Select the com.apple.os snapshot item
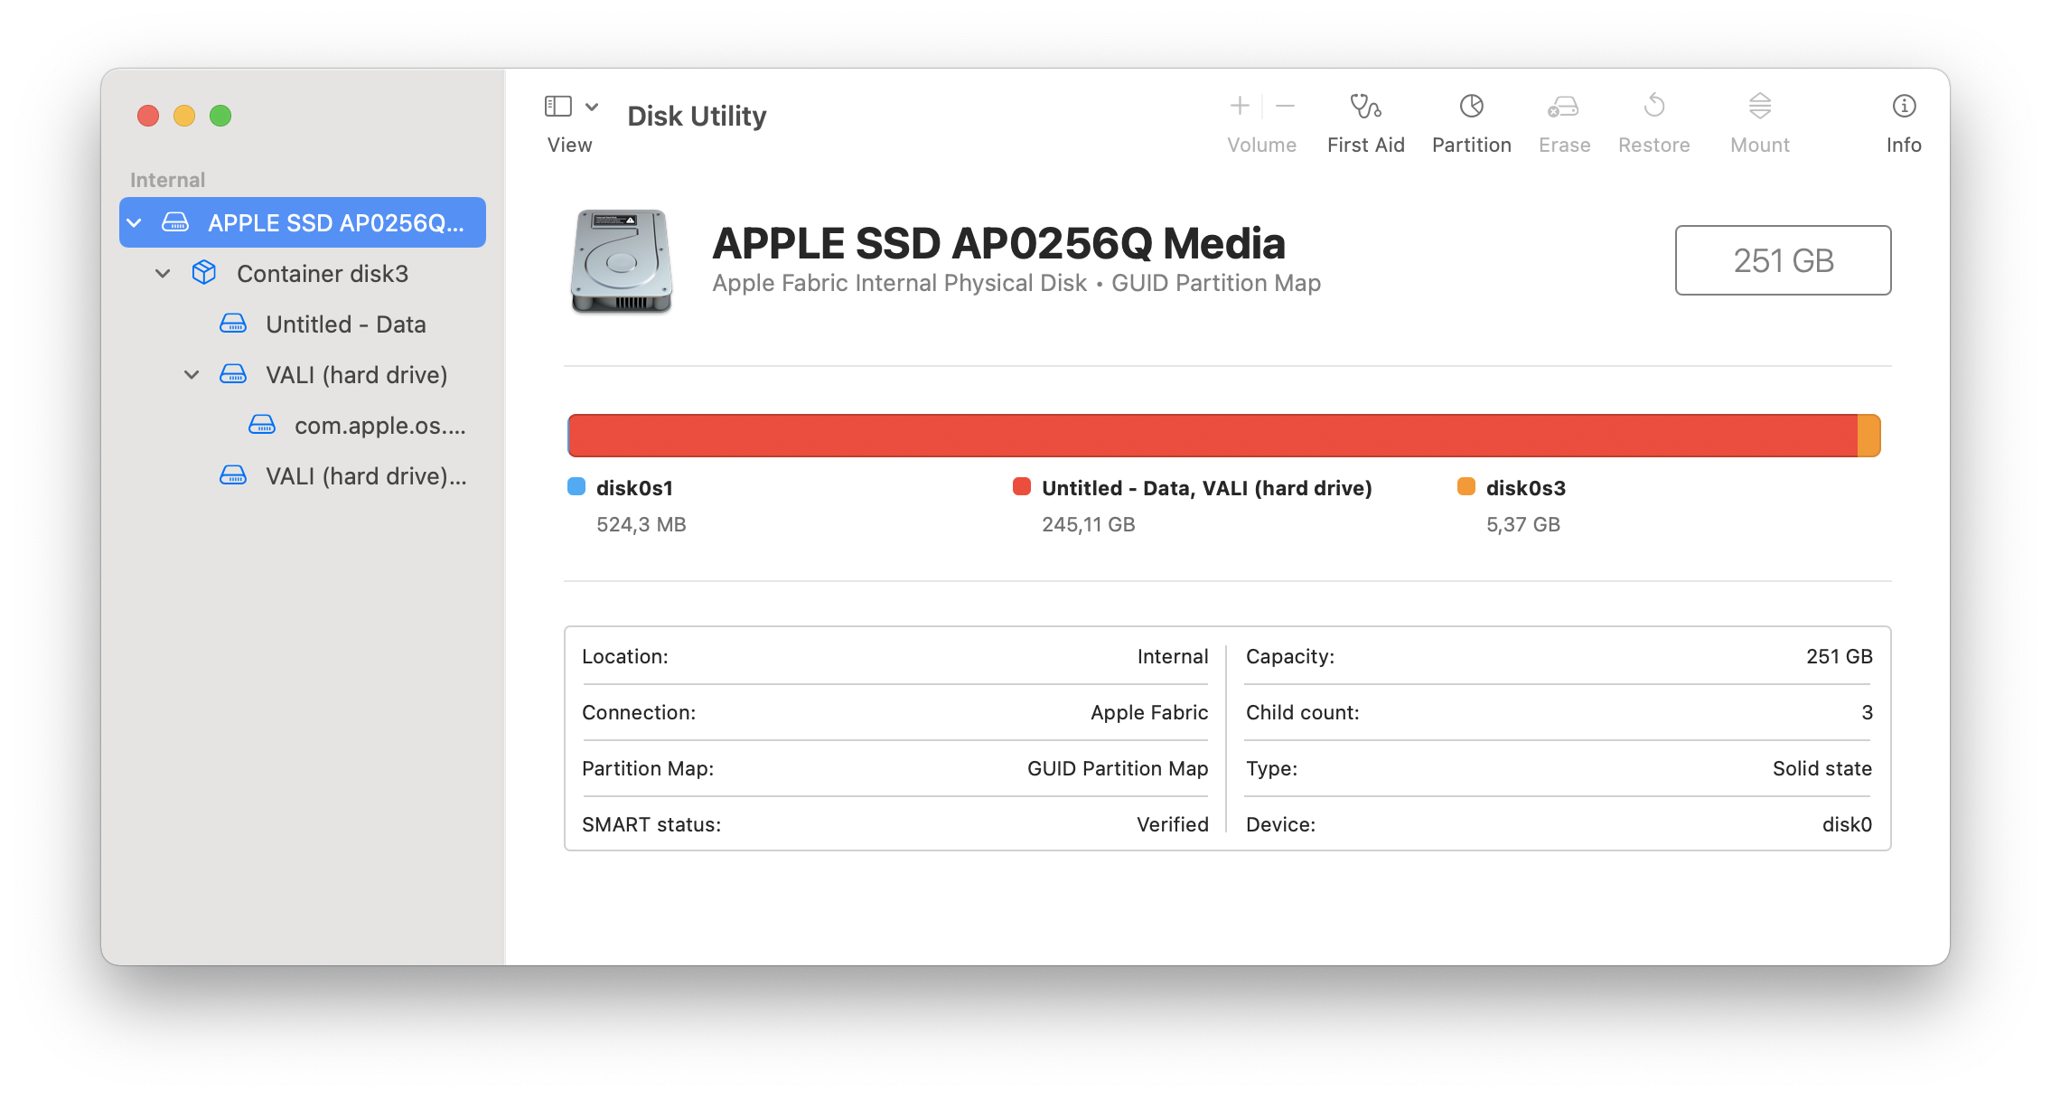The image size is (2051, 1099). pyautogui.click(x=379, y=425)
